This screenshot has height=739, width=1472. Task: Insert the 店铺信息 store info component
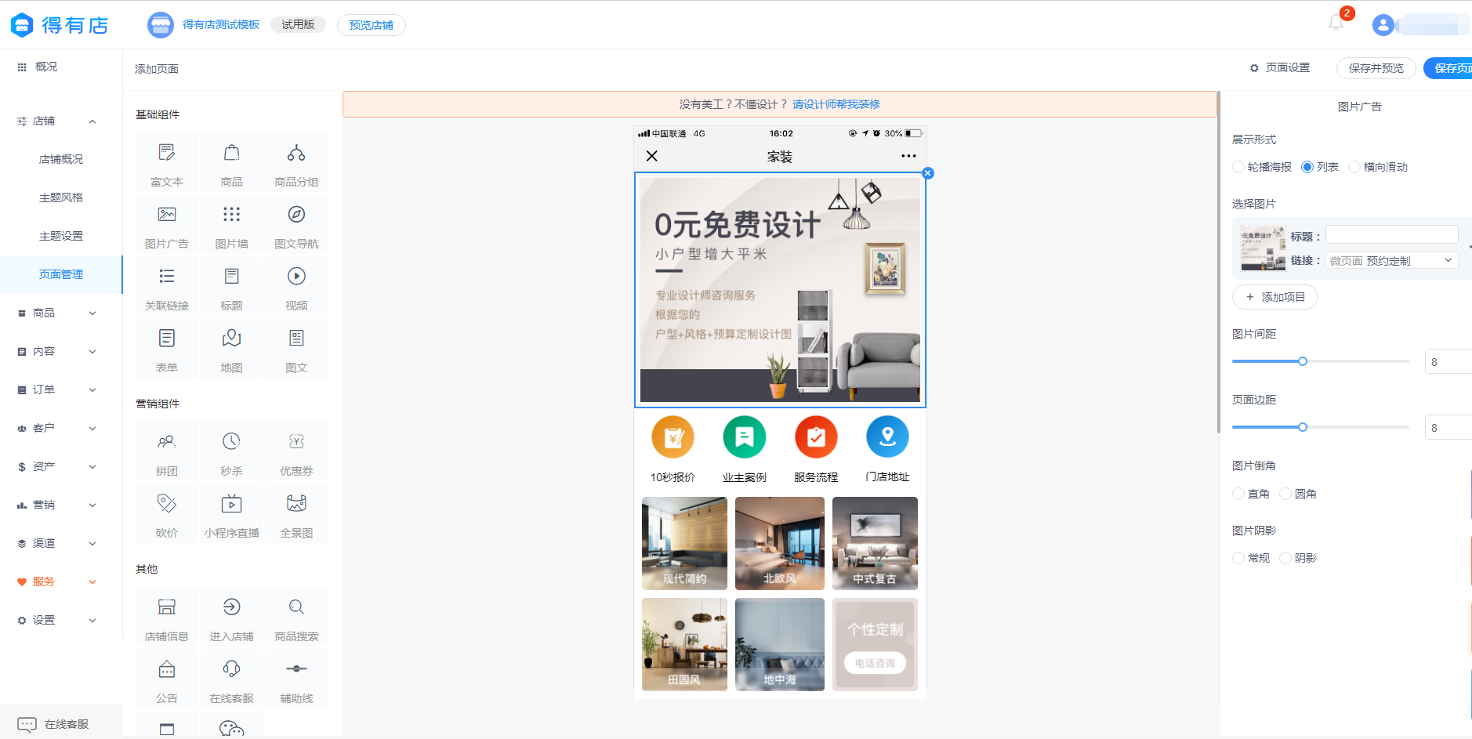(x=167, y=618)
